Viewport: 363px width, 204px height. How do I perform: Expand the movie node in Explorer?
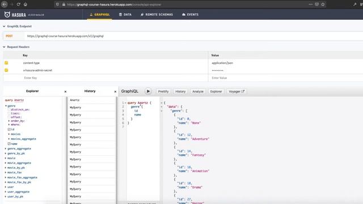[x=6, y=158]
